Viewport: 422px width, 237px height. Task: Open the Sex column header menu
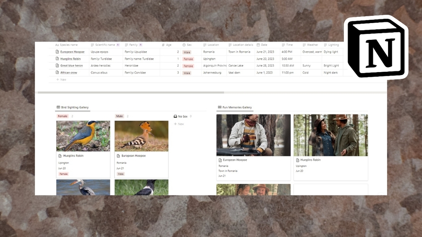[187, 45]
